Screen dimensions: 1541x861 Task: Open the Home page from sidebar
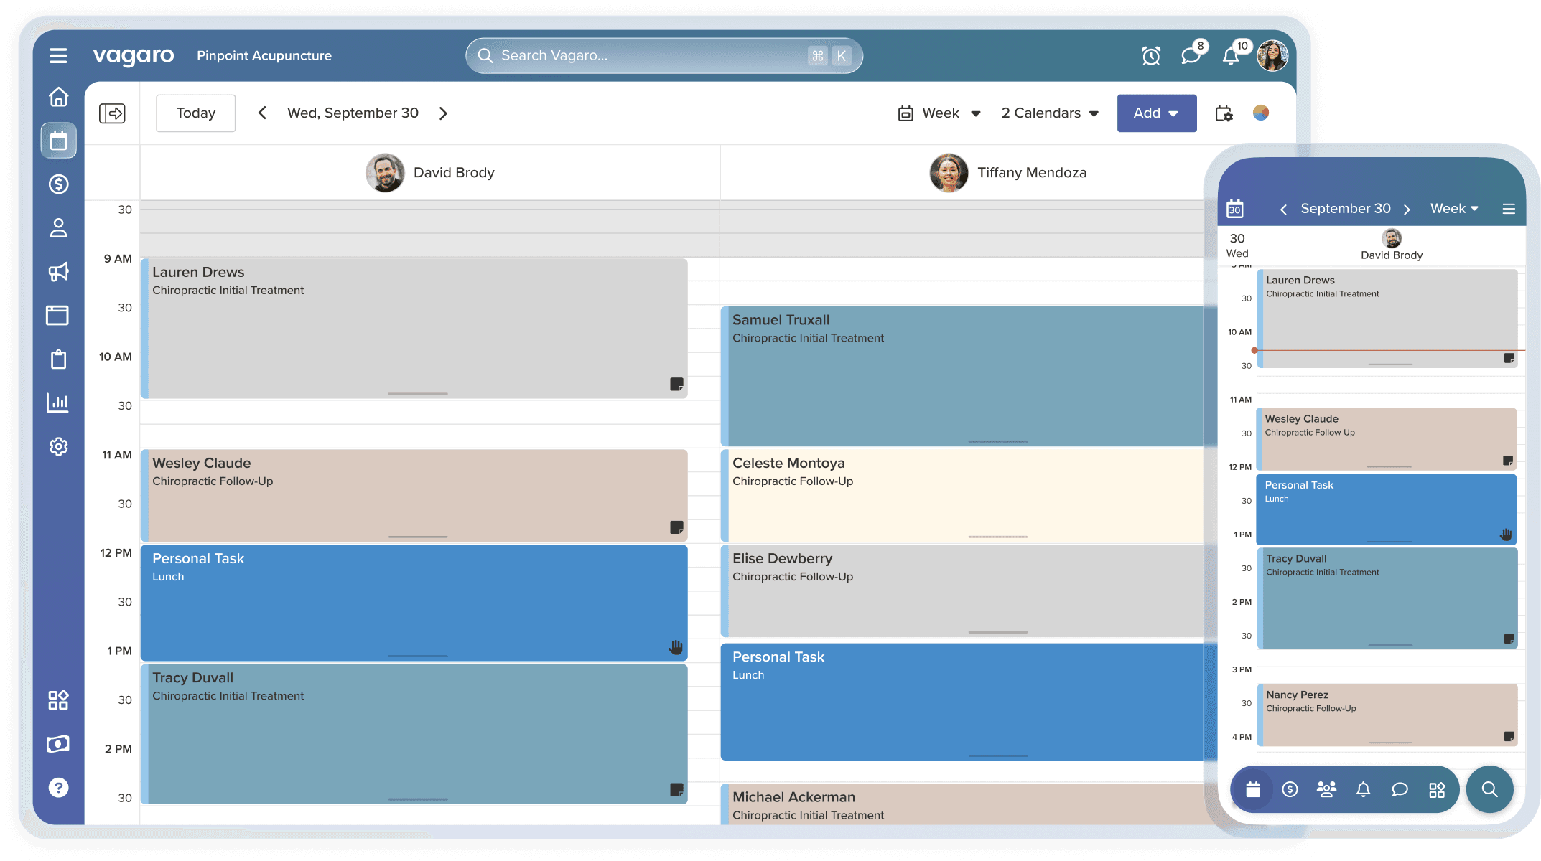58,97
